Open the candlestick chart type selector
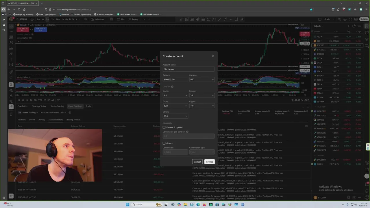The width and height of the screenshot is (370, 208). [x=86, y=19]
